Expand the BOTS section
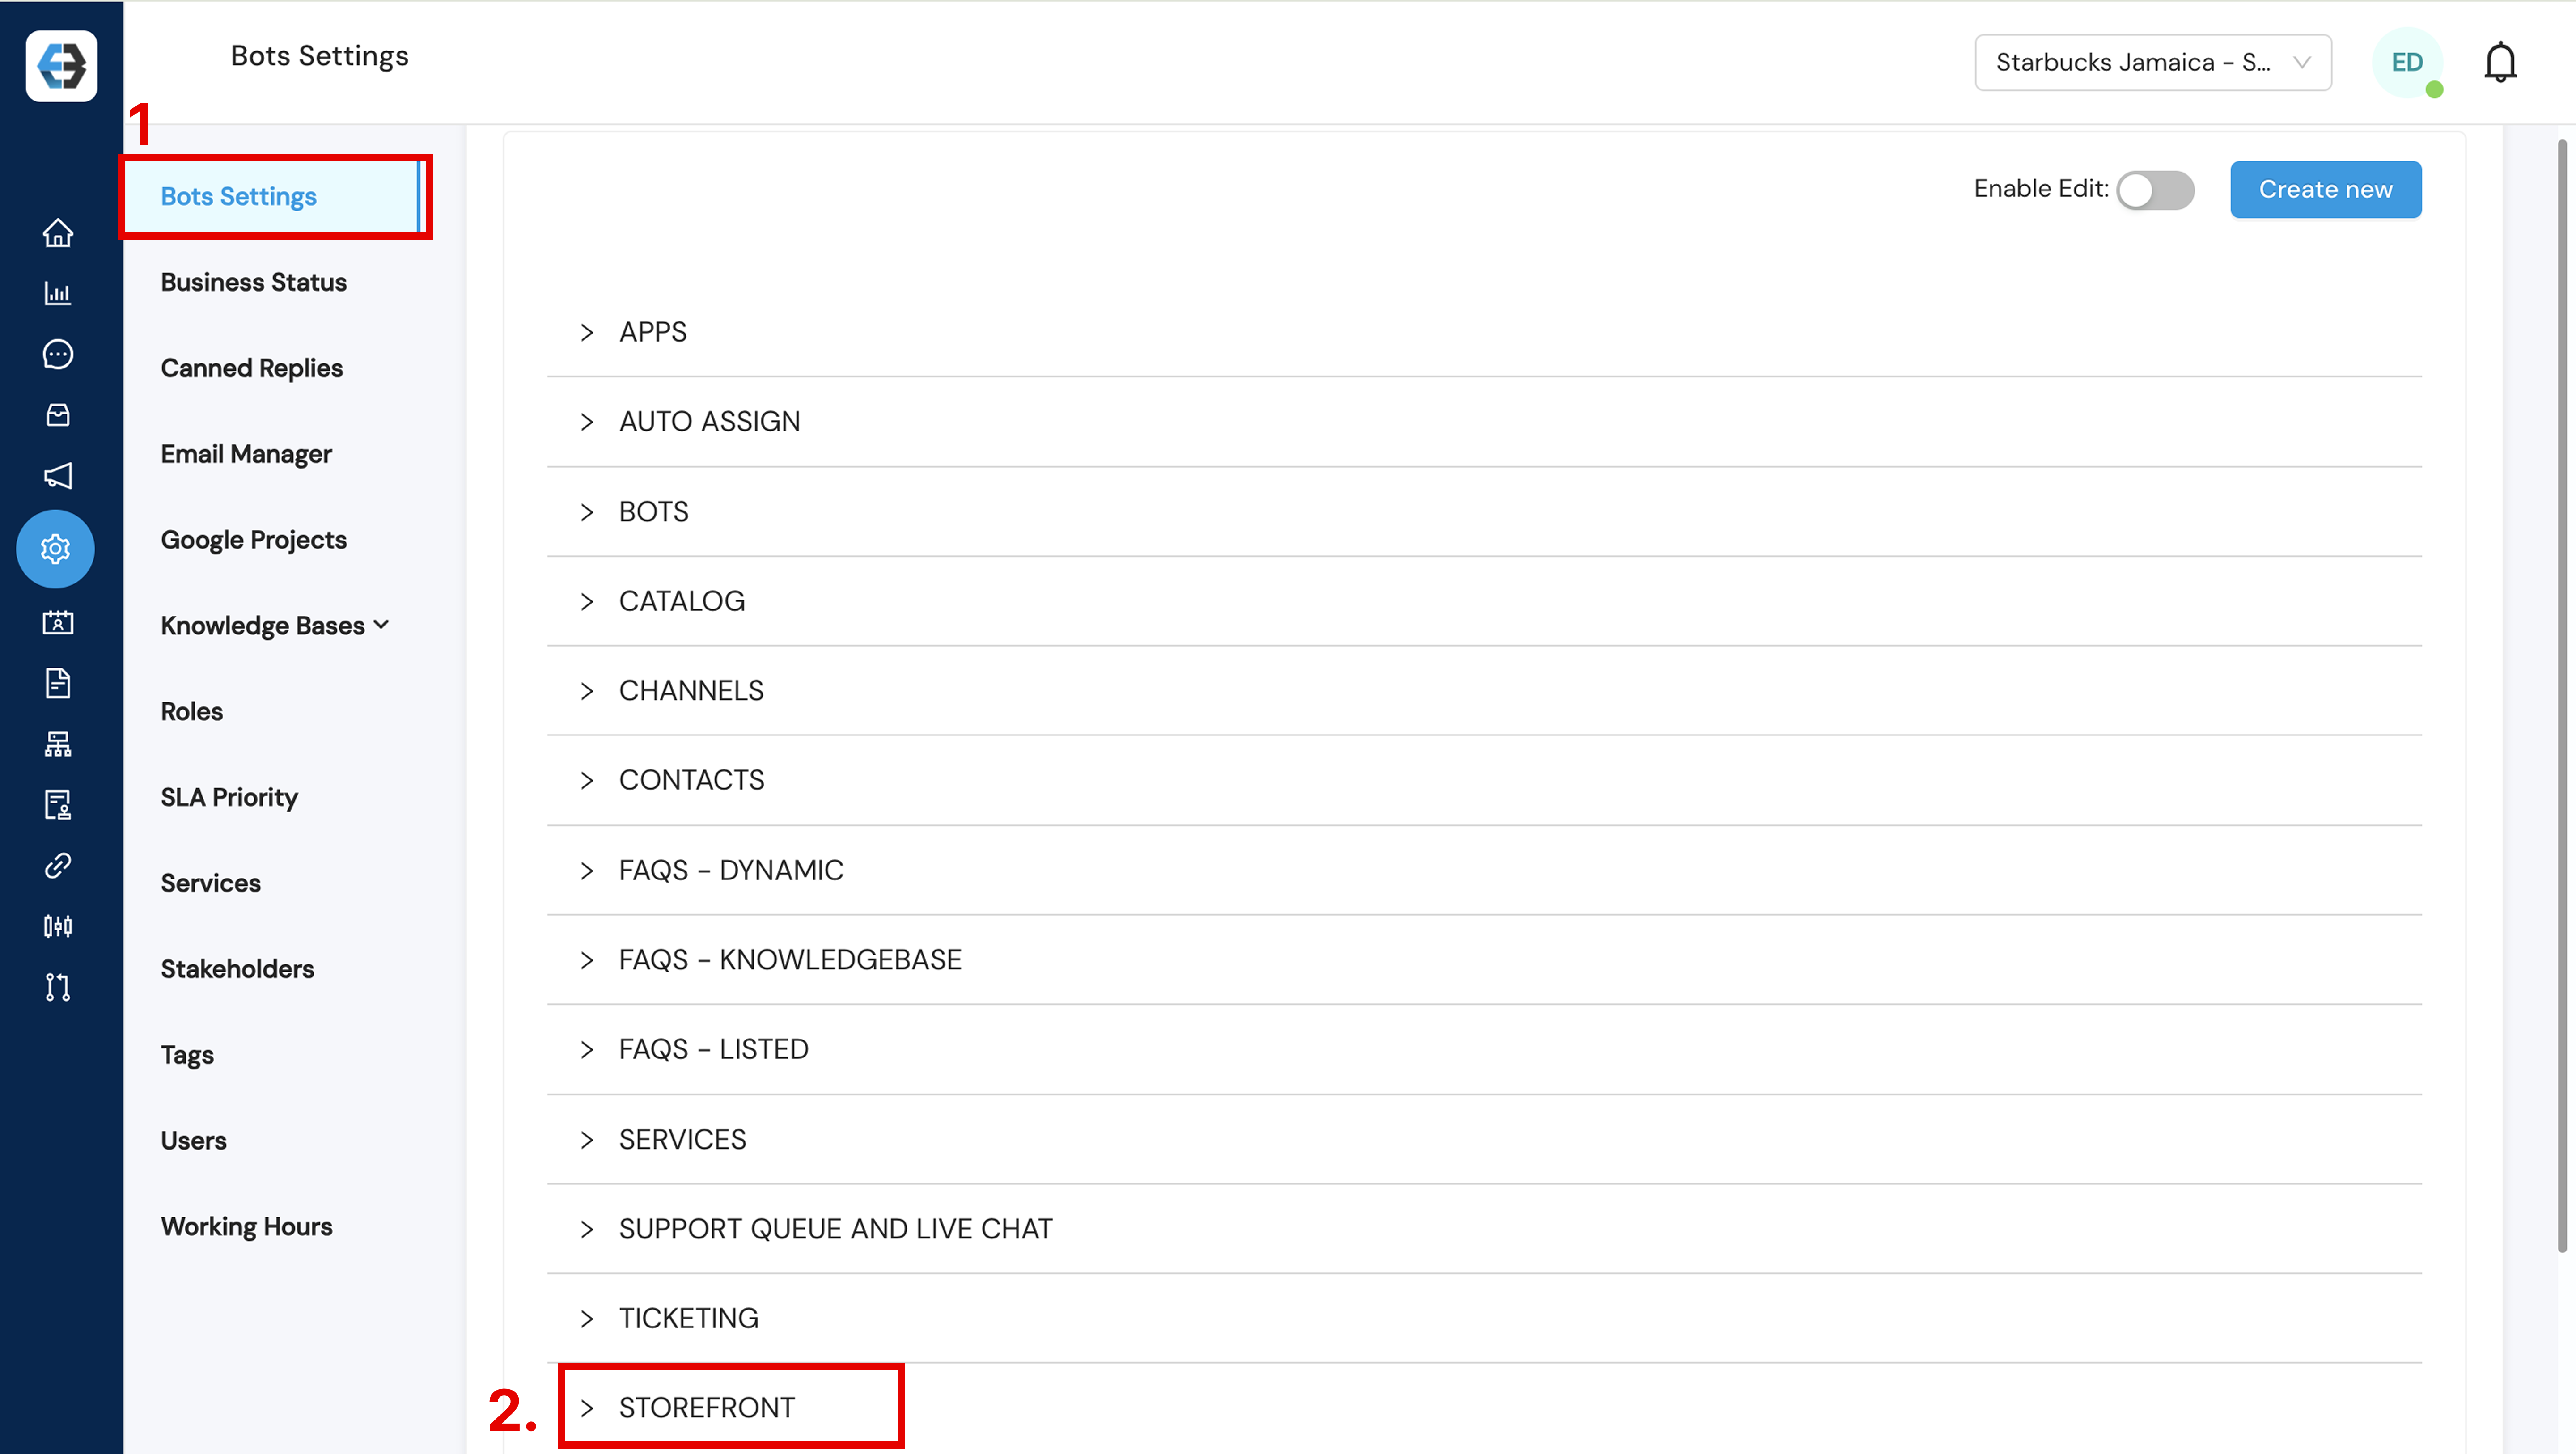Image resolution: width=2576 pixels, height=1454 pixels. click(1484, 512)
